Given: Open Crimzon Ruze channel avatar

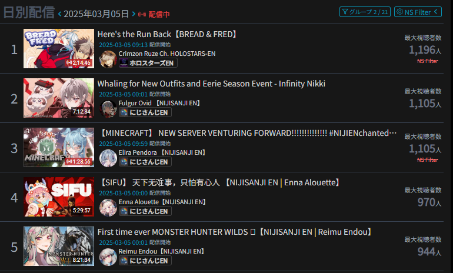Looking at the screenshot, I should (108, 59).
